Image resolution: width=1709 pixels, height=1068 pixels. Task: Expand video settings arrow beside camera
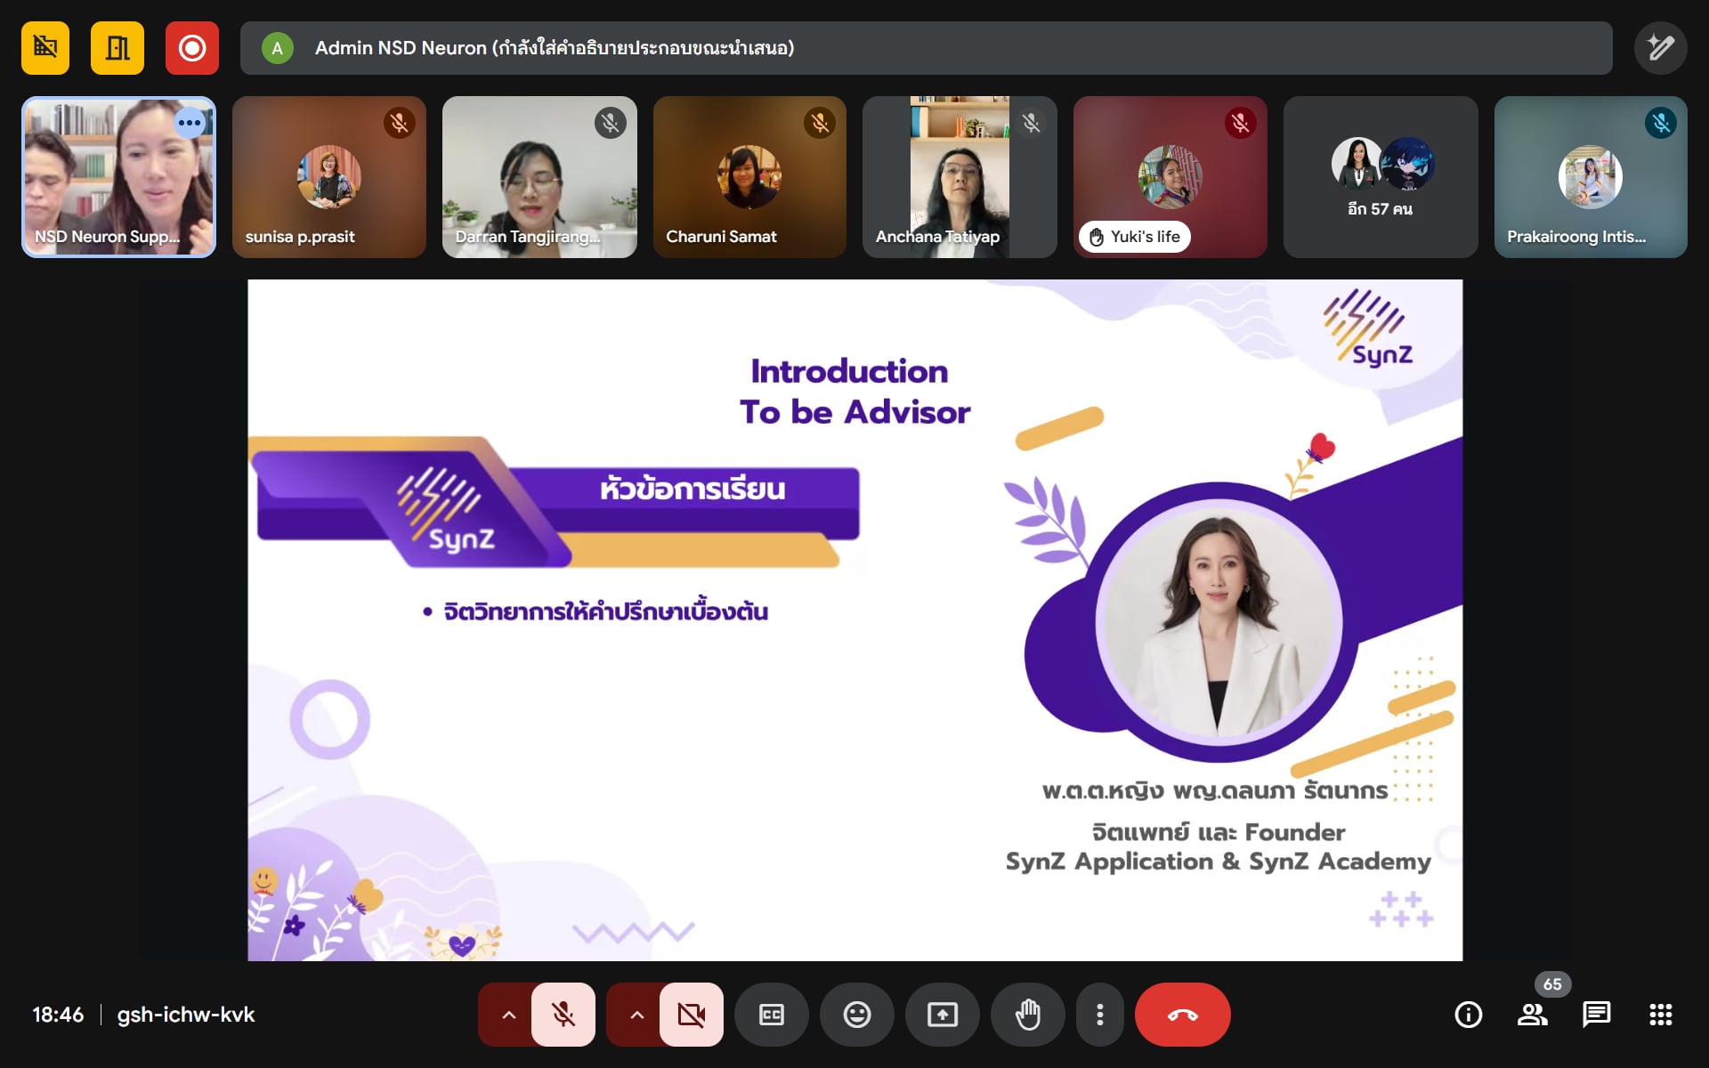pyautogui.click(x=636, y=1015)
